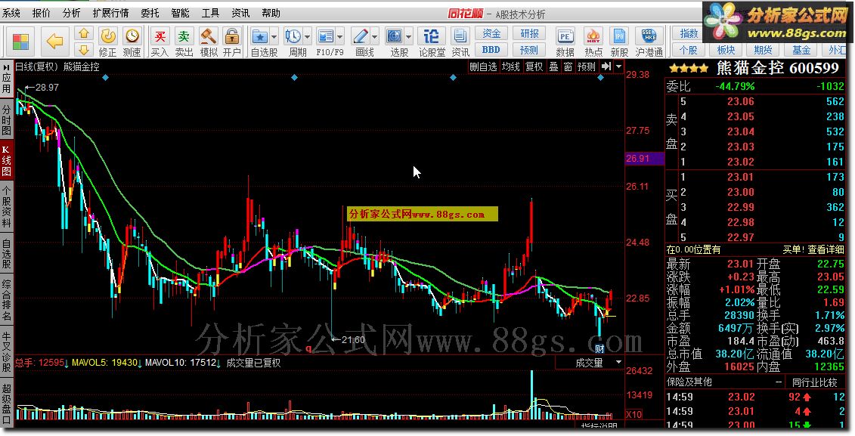Screen dimensions: 855x436
Task: Open the 报价 menu
Action: (x=41, y=13)
